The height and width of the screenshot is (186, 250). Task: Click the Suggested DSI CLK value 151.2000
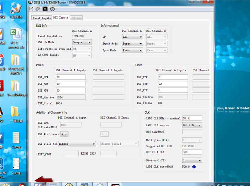[x=188, y=146]
